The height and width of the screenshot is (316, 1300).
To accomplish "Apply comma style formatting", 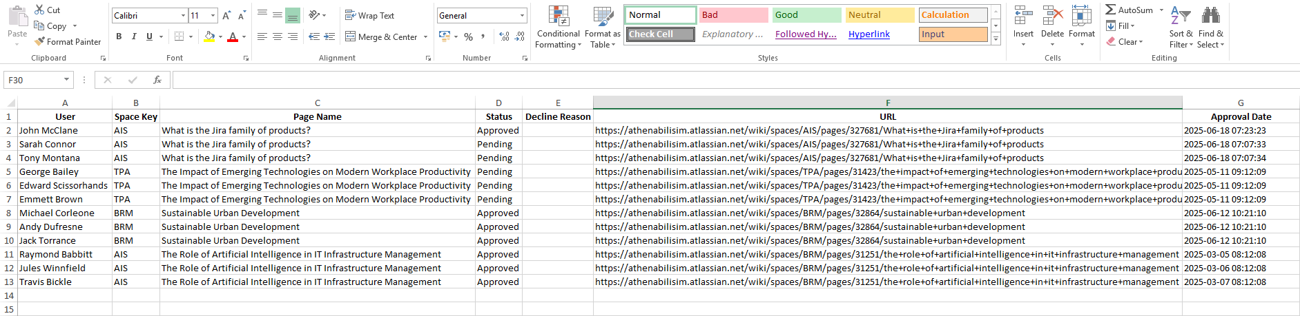I will (x=483, y=36).
